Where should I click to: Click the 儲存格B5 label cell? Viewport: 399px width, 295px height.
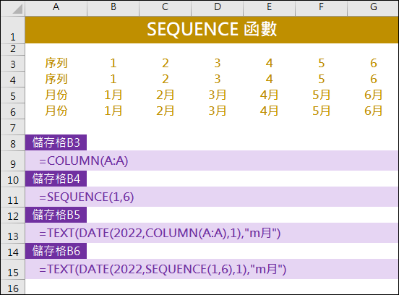[x=56, y=215]
